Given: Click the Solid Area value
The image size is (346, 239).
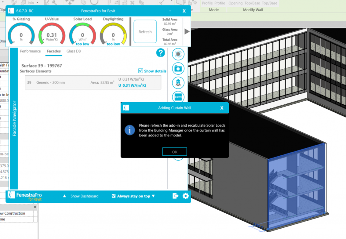Looking at the screenshot, I should pos(170,24).
